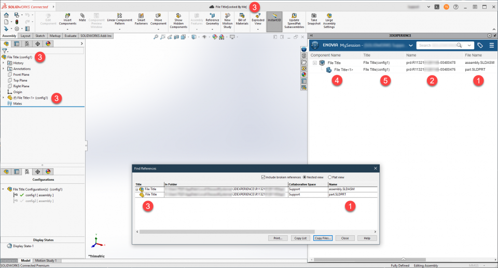The image size is (498, 268).
Task: Open Reference Geometry tool
Action: tap(212, 19)
